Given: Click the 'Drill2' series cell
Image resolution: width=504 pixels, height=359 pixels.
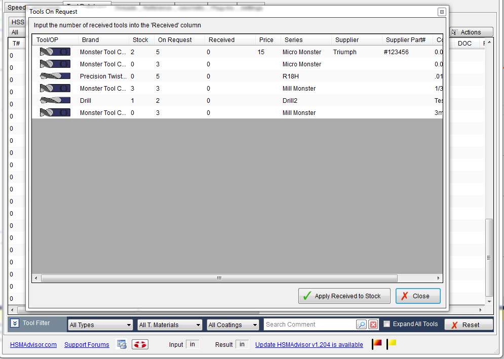Looking at the screenshot, I should (x=306, y=101).
